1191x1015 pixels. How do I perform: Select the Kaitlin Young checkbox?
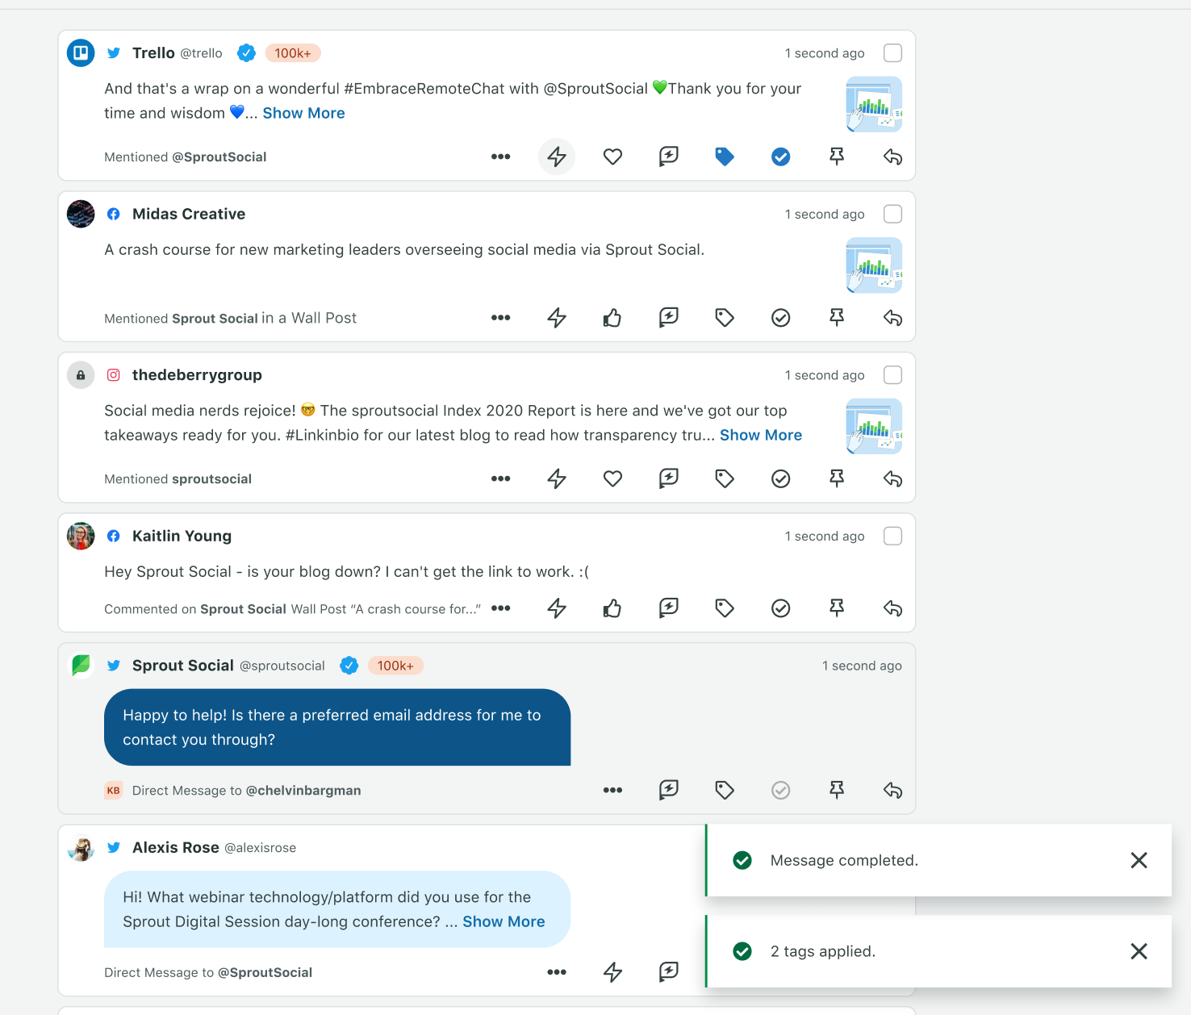click(x=892, y=536)
